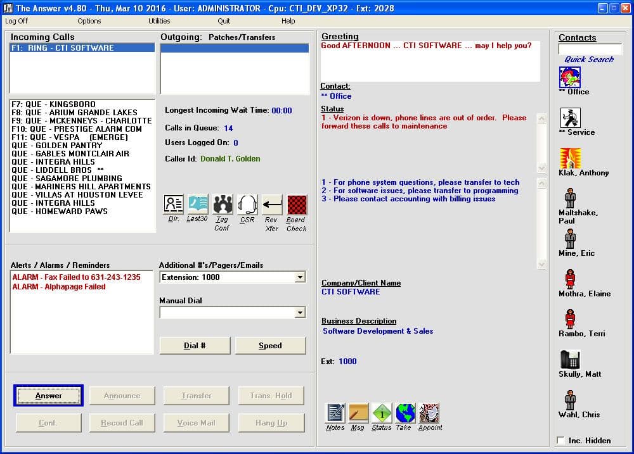The height and width of the screenshot is (454, 634).
Task: Open the CSR headset icon
Action: pyautogui.click(x=247, y=204)
